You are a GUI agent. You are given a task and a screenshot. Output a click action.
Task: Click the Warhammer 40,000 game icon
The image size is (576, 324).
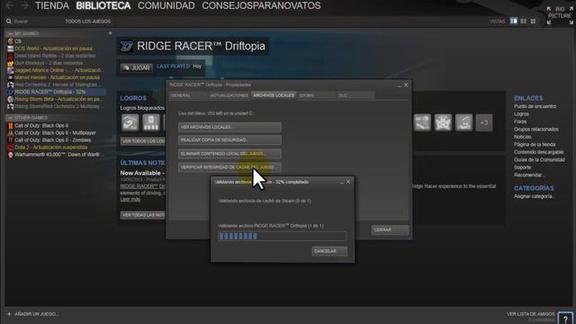coord(10,155)
